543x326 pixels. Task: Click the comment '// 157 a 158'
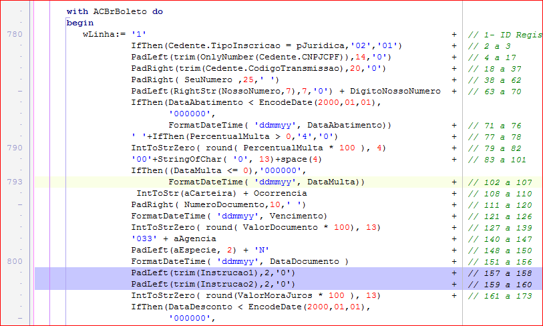pos(500,273)
